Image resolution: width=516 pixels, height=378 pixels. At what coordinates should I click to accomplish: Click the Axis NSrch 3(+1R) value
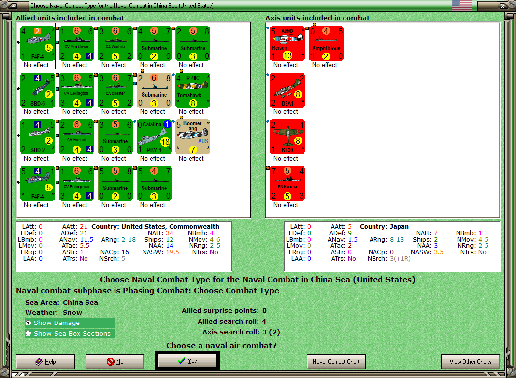[400, 259]
